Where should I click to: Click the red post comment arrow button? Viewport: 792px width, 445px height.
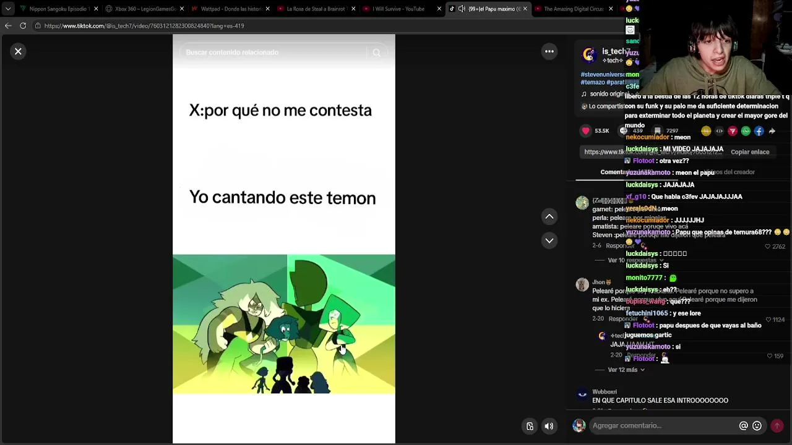pyautogui.click(x=777, y=425)
